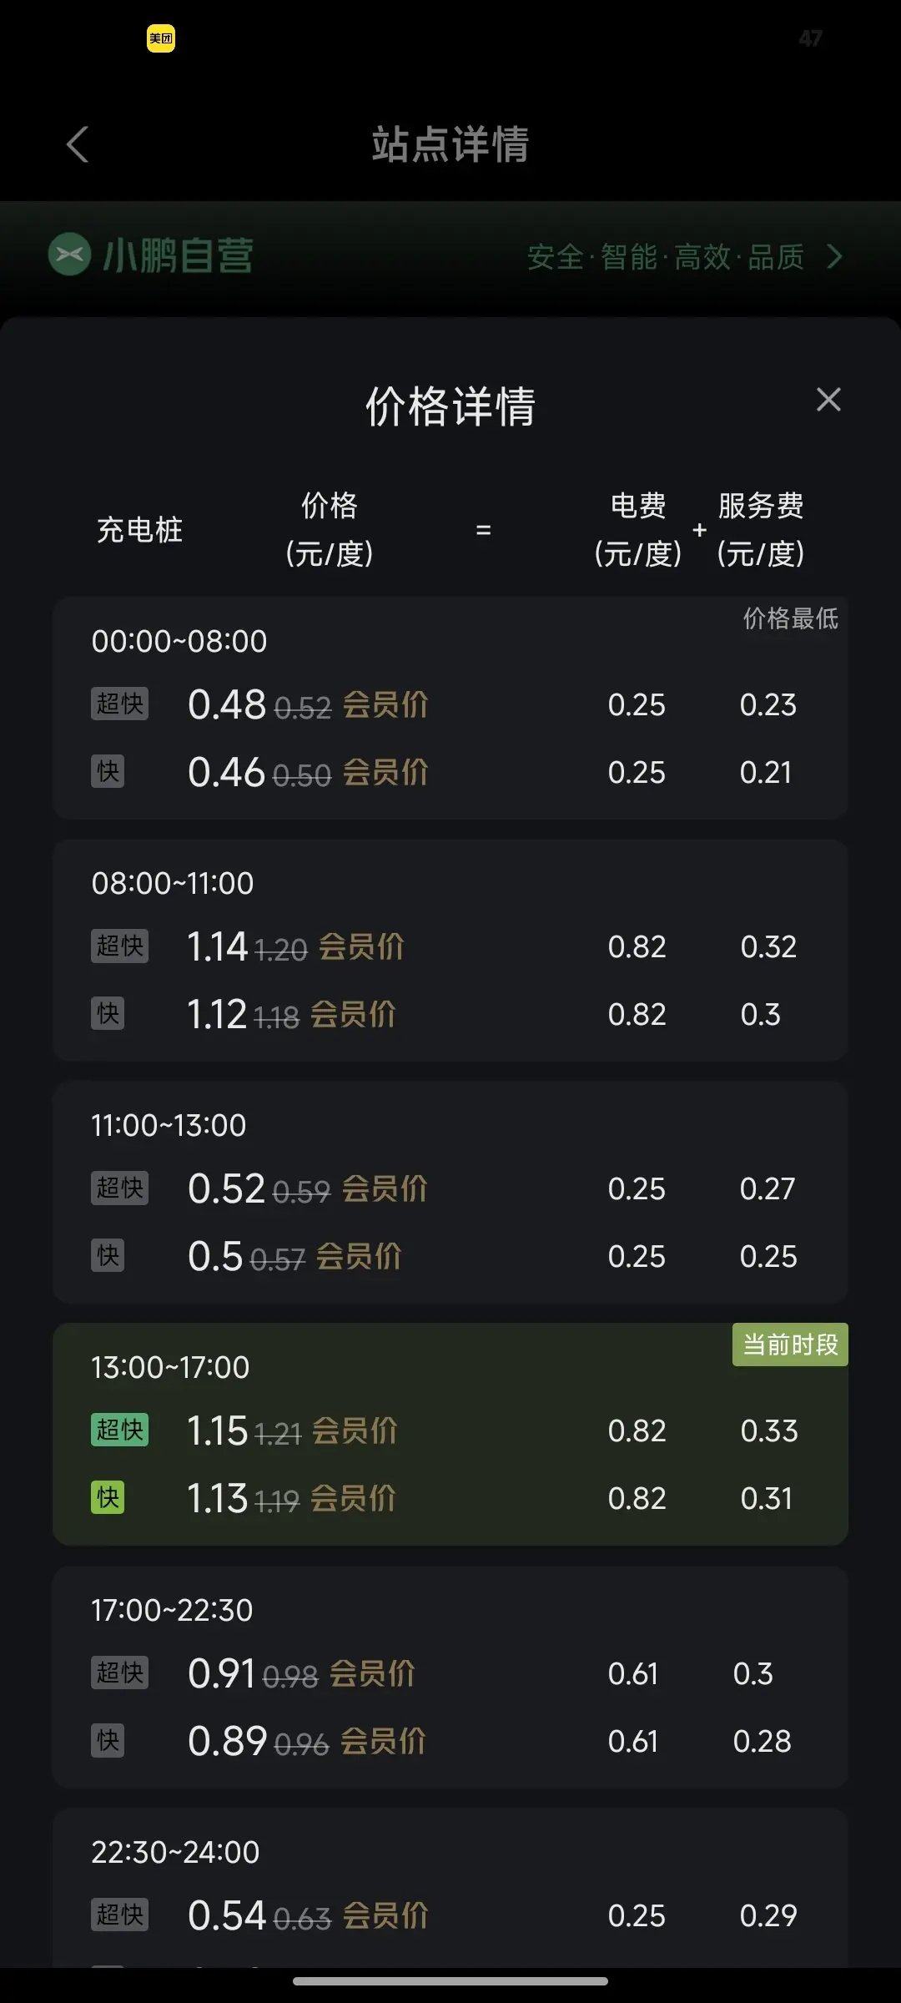Select the 17:00~22:30 time period header
The image size is (901, 2003).
(x=172, y=1610)
